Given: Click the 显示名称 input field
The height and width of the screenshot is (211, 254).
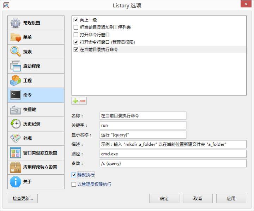Looking at the screenshot, I should 143,135.
